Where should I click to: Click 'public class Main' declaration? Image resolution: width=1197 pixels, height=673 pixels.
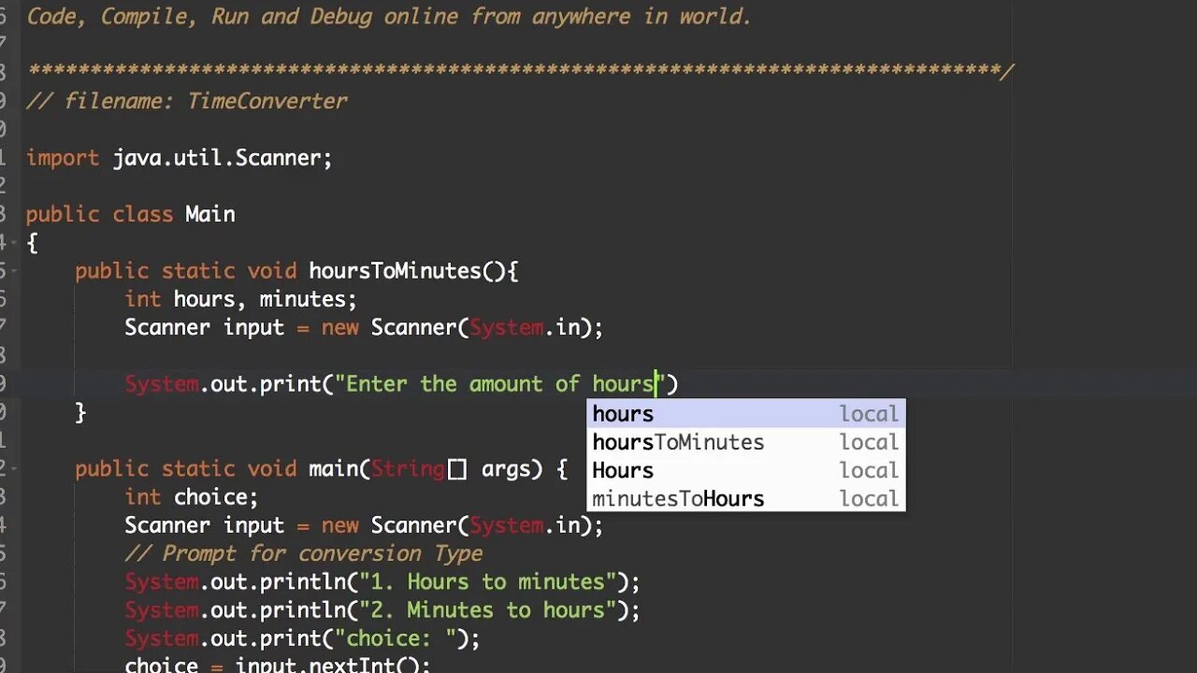click(130, 214)
